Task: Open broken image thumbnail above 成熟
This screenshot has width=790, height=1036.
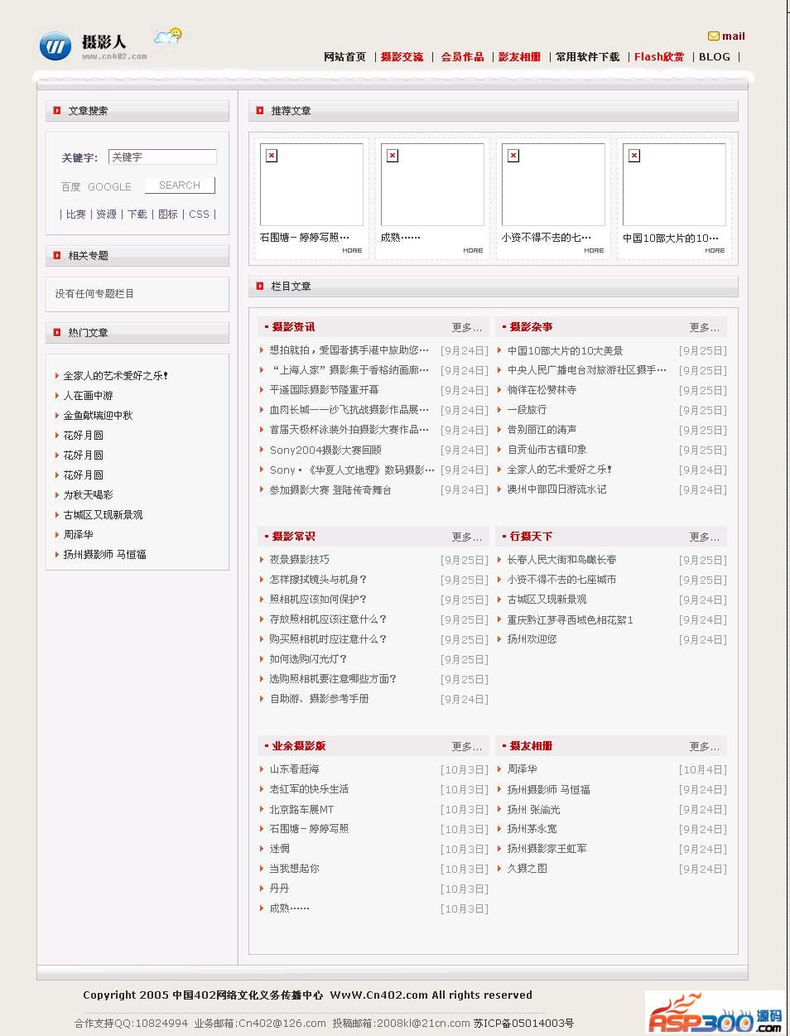Action: 432,185
